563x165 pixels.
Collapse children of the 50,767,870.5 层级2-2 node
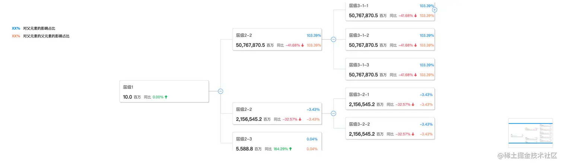coord(333,39)
